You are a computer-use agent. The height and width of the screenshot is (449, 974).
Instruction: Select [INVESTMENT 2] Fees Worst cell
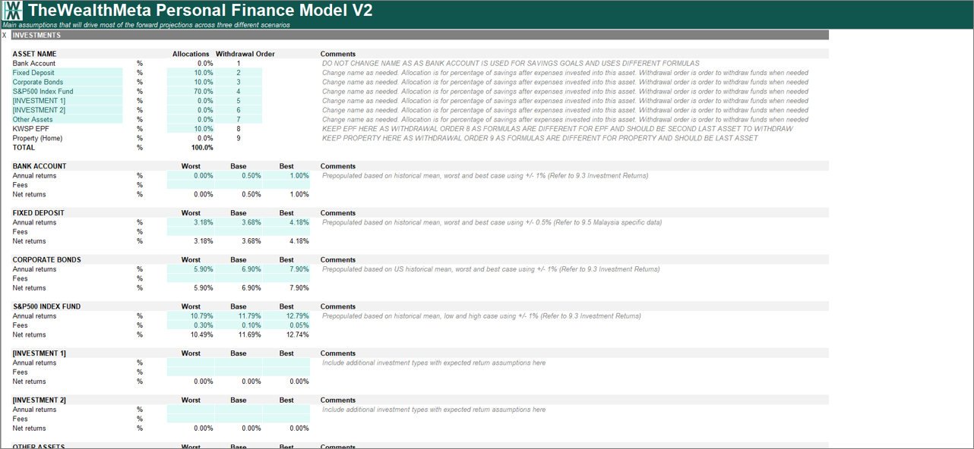191,419
